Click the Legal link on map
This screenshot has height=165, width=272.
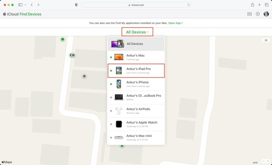click(255, 163)
